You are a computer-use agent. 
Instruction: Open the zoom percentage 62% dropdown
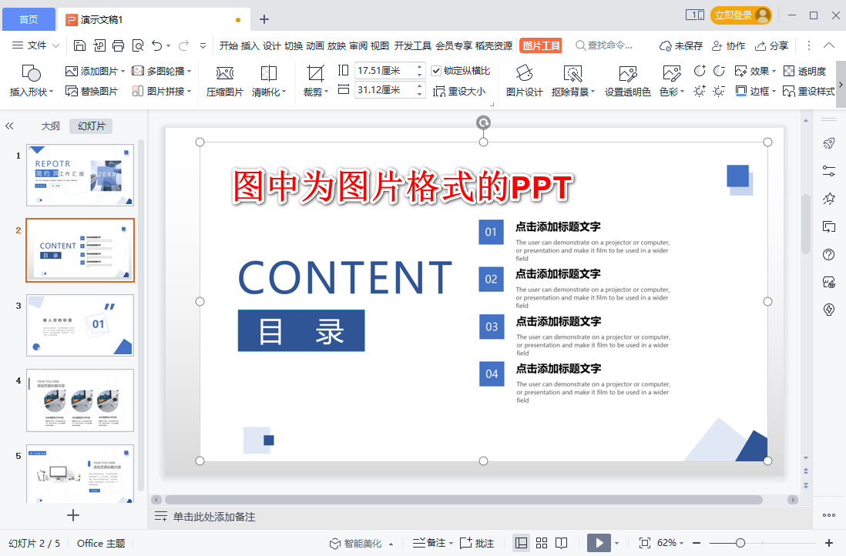670,543
